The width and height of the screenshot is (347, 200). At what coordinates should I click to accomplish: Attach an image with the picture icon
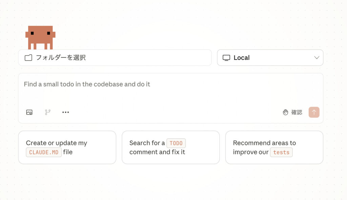coord(29,112)
